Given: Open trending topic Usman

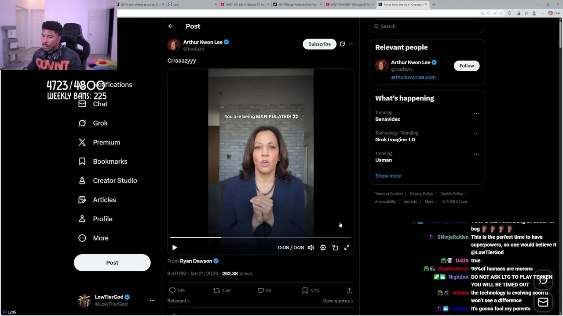Looking at the screenshot, I should point(384,160).
